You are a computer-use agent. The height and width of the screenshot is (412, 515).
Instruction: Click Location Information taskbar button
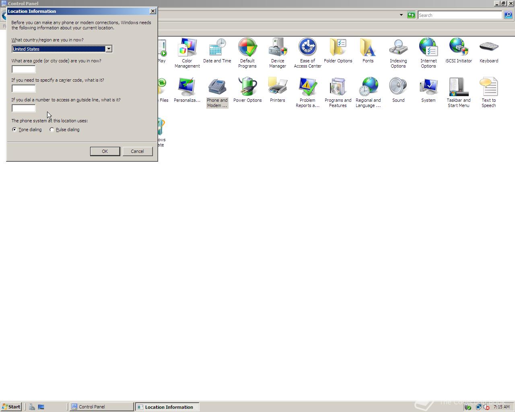click(167, 407)
